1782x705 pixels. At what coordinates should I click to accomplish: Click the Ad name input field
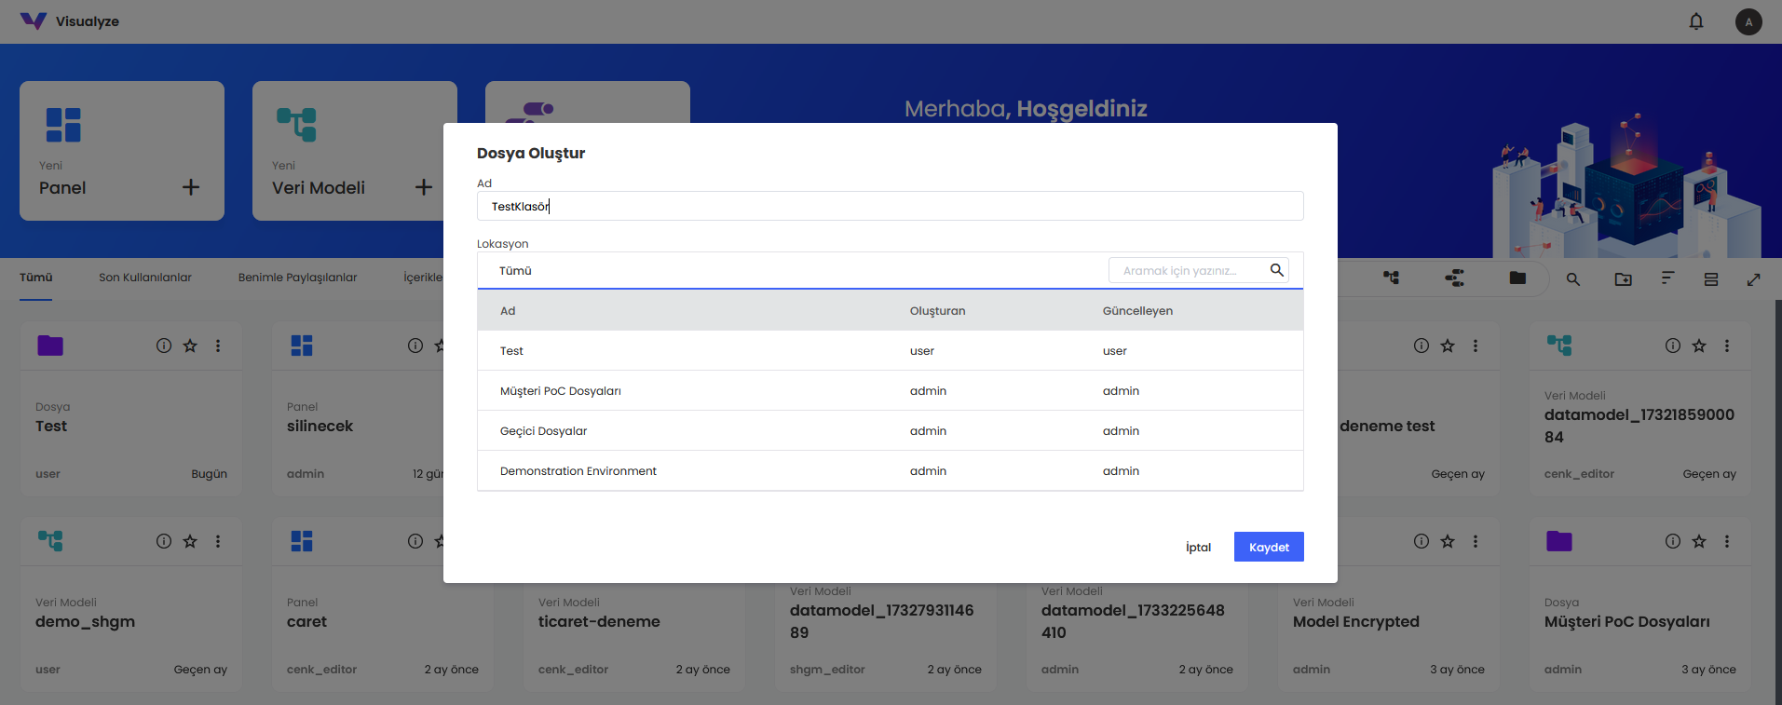click(x=890, y=206)
